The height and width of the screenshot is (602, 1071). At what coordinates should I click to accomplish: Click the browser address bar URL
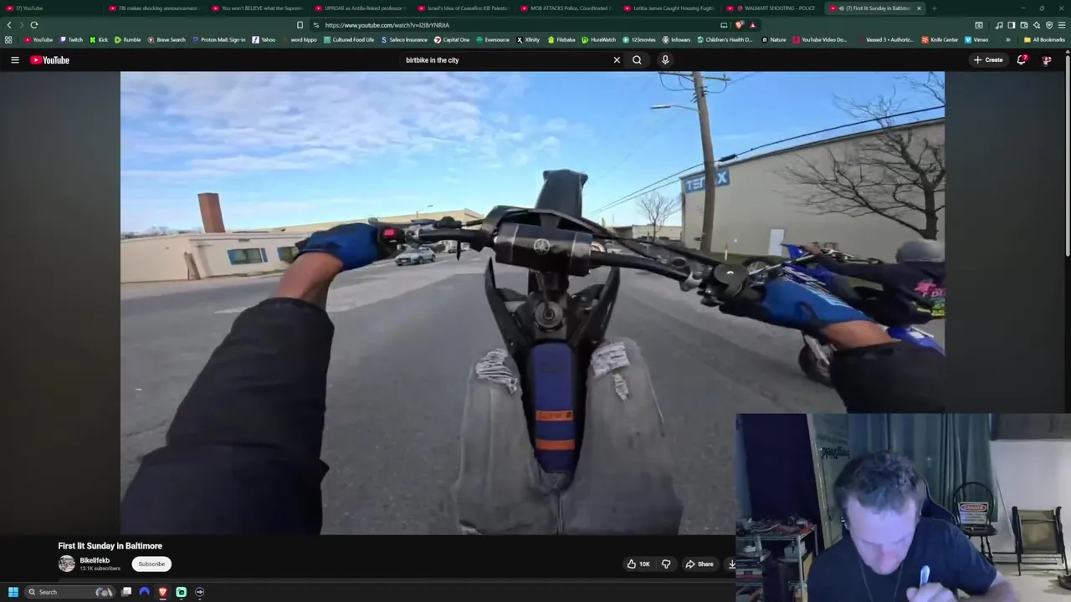(x=387, y=25)
